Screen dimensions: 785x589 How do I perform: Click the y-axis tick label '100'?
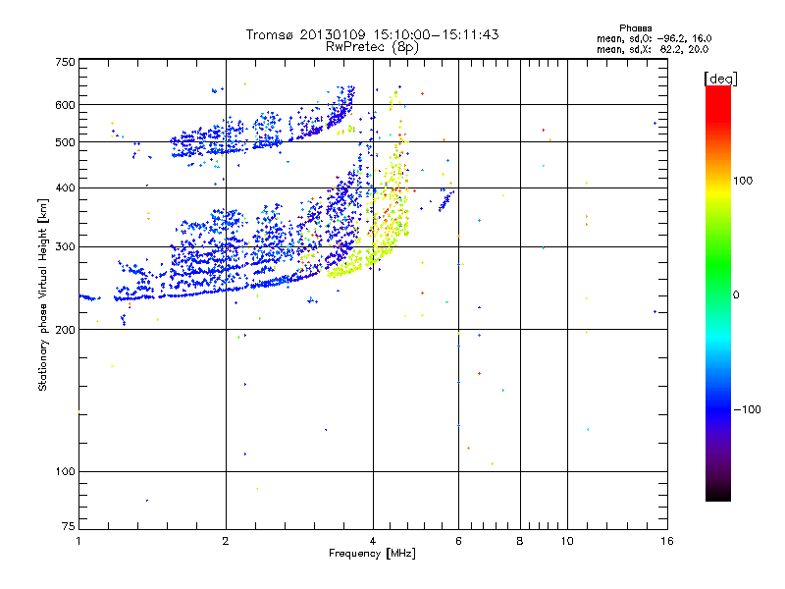65,471
